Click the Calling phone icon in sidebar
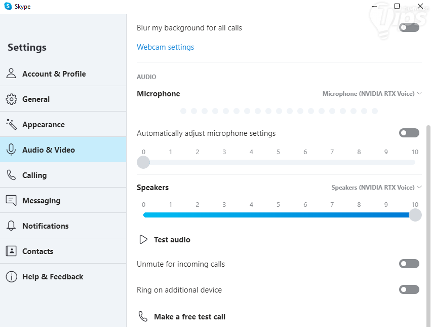The width and height of the screenshot is (432, 327). 11,175
